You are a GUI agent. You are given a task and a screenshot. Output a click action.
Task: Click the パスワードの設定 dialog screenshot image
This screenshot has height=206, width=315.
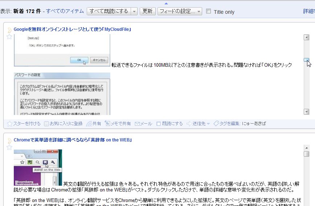pos(62,94)
